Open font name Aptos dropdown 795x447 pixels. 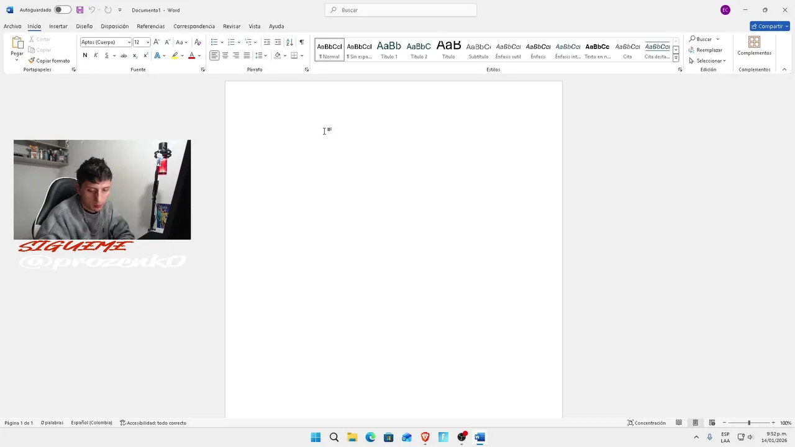coord(129,42)
